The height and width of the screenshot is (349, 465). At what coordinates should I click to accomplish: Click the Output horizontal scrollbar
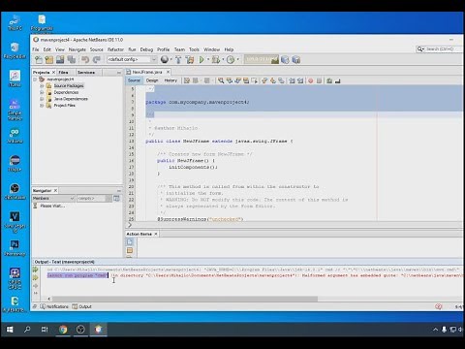coord(185,299)
